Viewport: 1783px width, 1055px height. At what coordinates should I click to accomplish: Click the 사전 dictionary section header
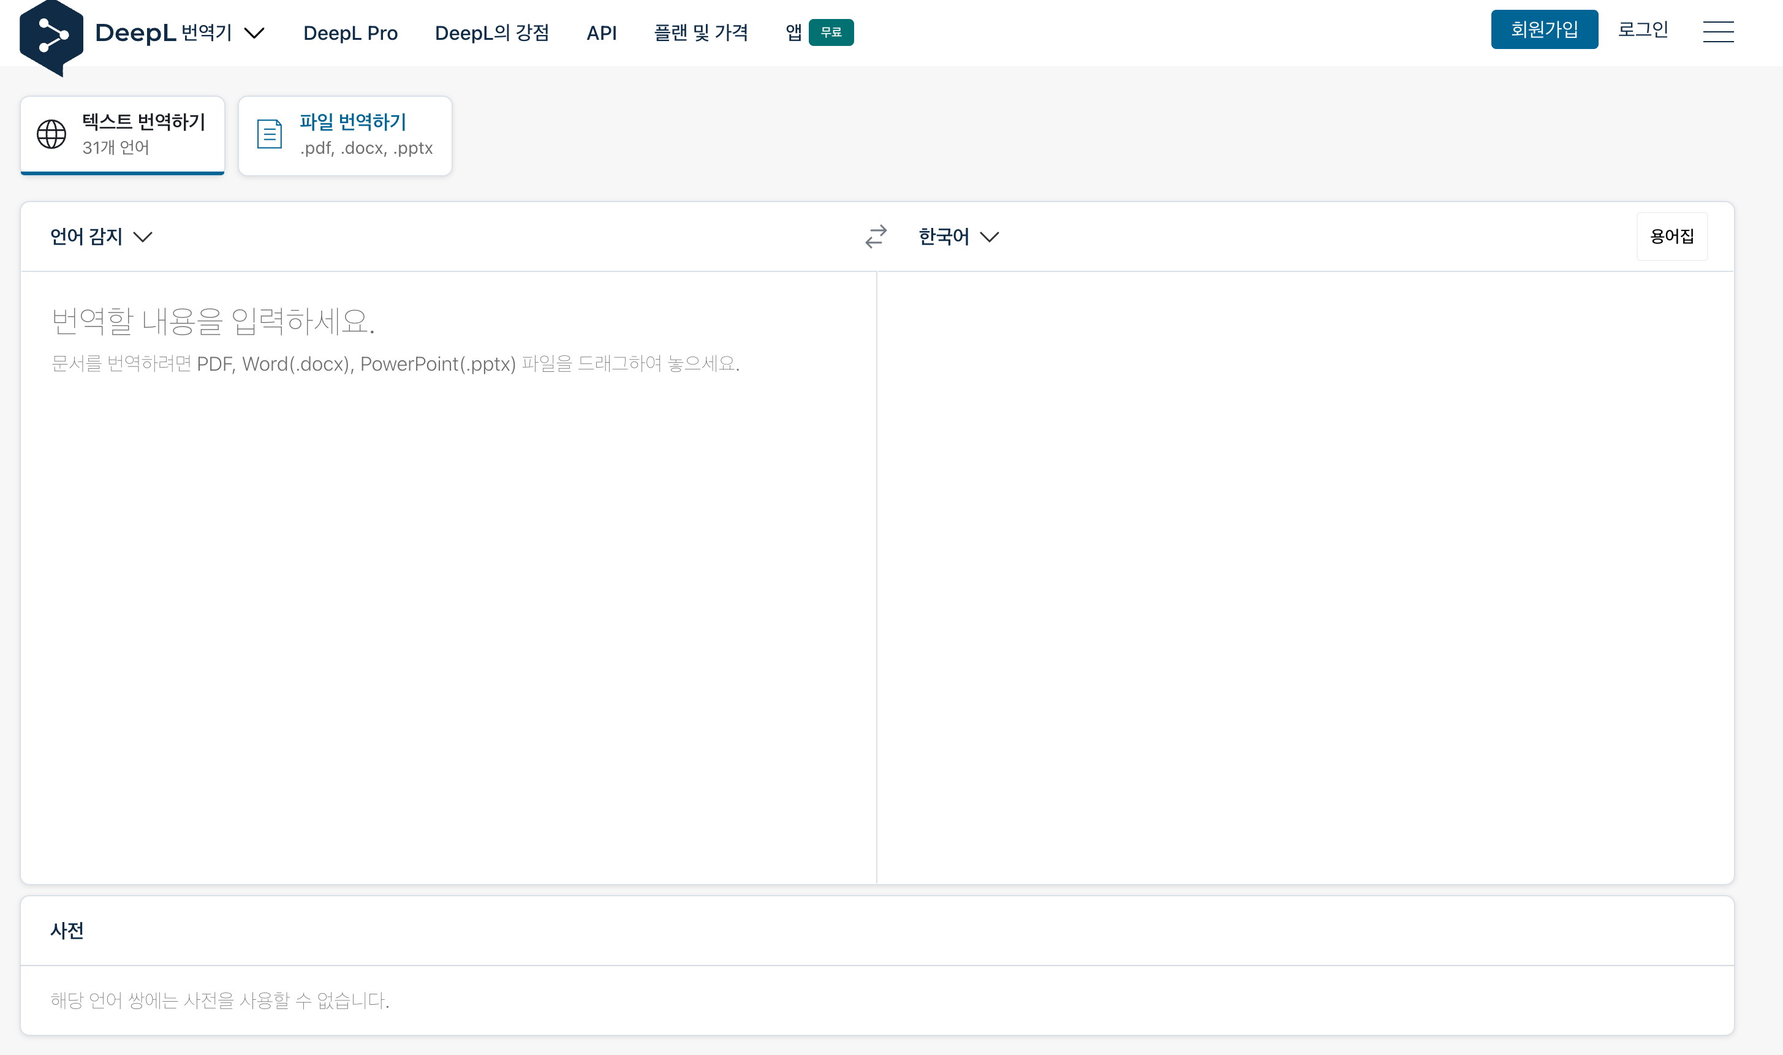[67, 931]
